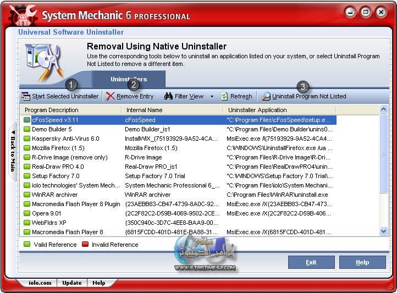Select the Setup Factory 7.0 entry
The image size is (397, 293).
(x=56, y=176)
